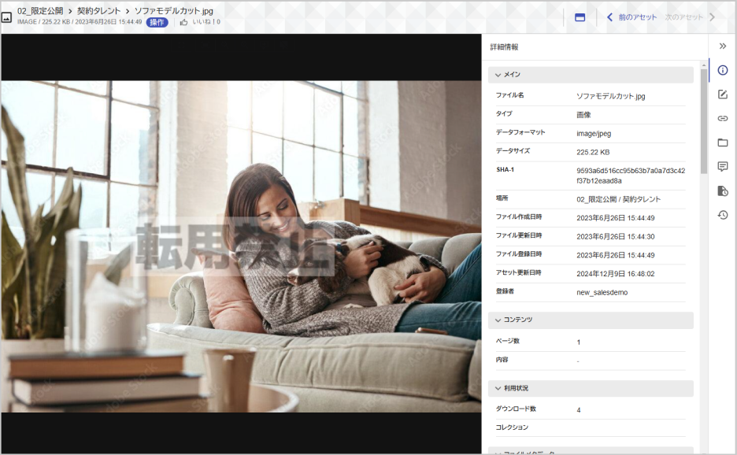Collapse the side panel with double chevron
Viewport: 737px width, 455px height.
(x=722, y=46)
